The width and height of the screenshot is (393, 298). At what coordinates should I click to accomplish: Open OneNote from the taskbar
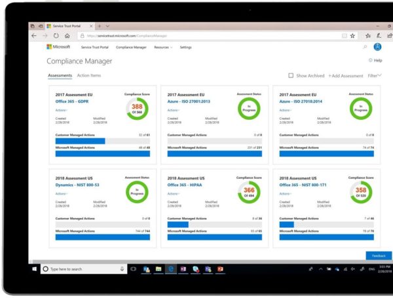tap(183, 269)
